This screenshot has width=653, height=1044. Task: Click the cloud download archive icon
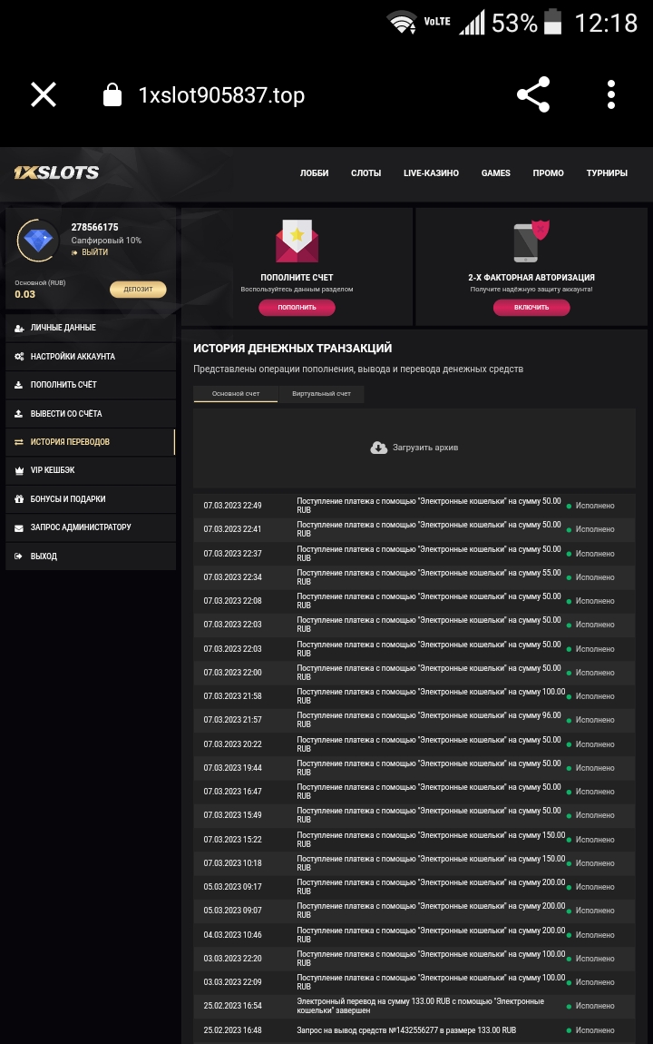pos(378,448)
